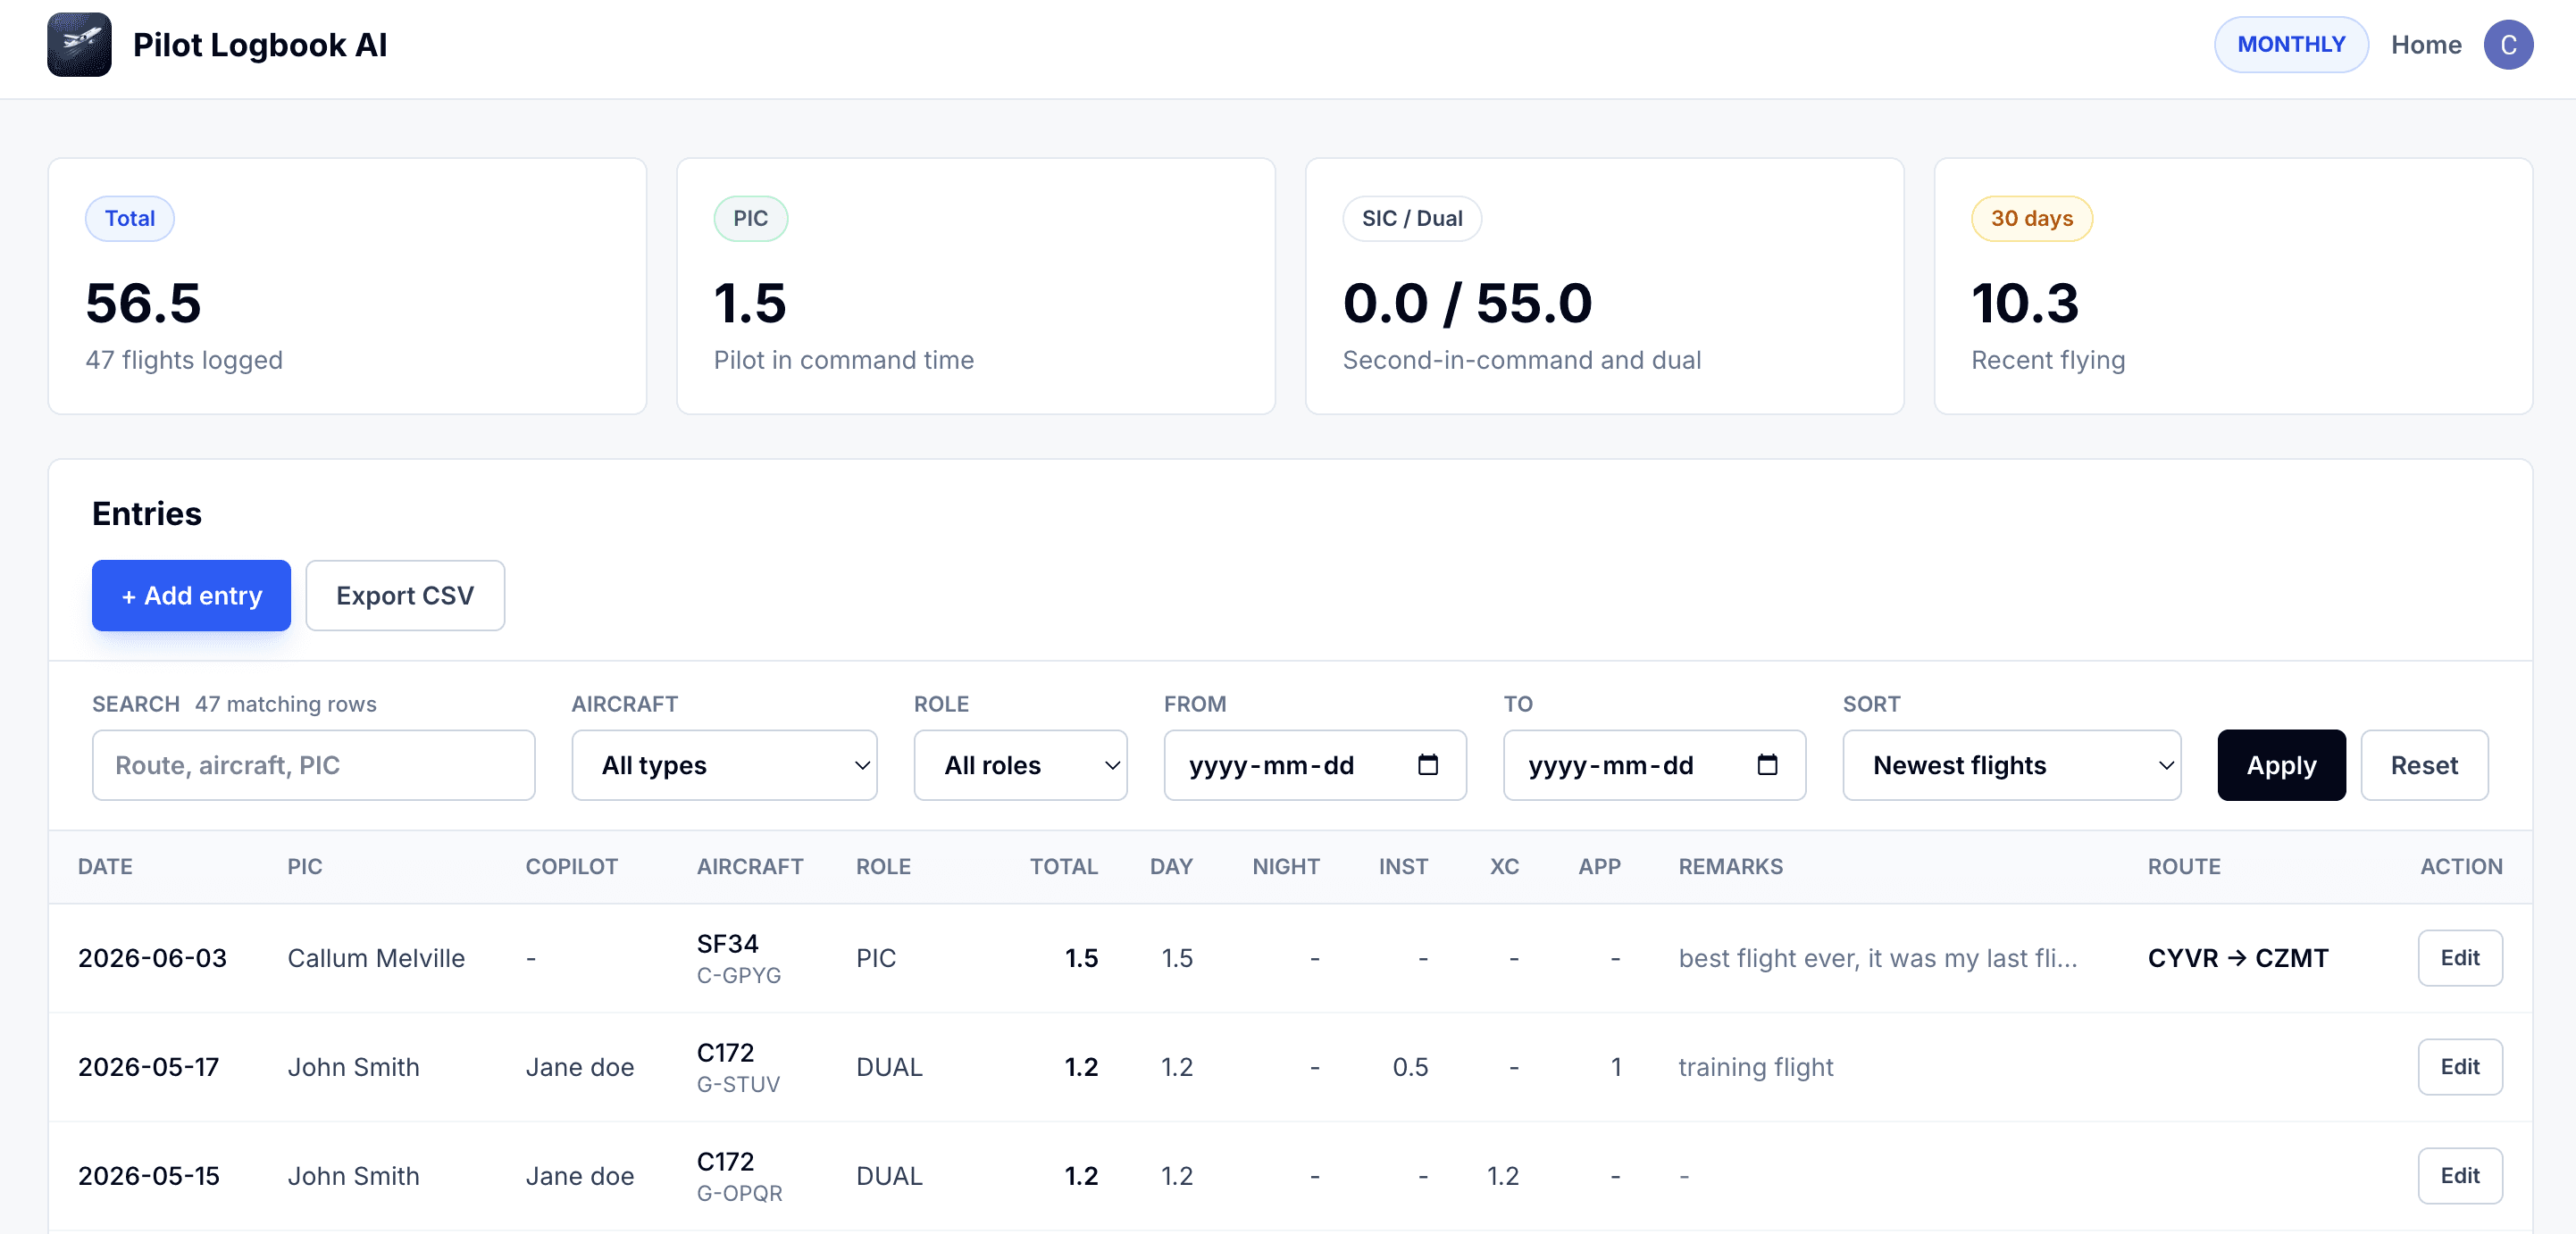Click the NIGHT column header
Image resolution: width=2576 pixels, height=1234 pixels.
click(1286, 867)
